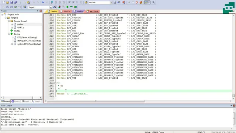Click the Start Debug Session magnifier icon

click(x=124, y=3)
